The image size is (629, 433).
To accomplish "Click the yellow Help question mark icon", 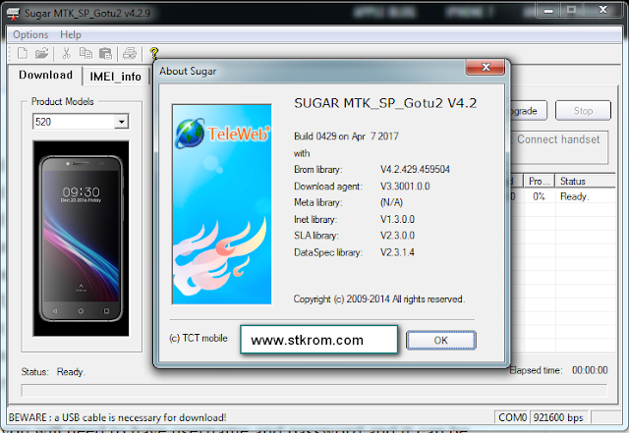I will click(x=154, y=53).
